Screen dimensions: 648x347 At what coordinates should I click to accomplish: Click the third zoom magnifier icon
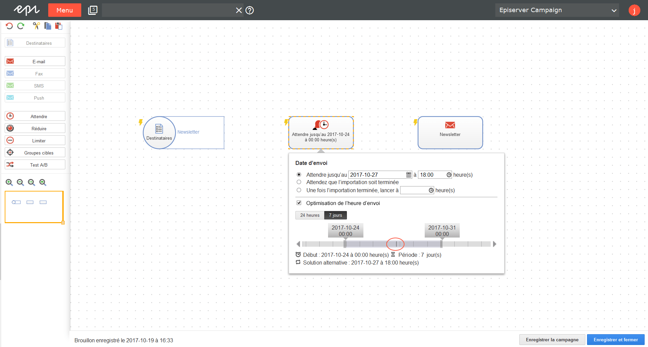pos(32,182)
